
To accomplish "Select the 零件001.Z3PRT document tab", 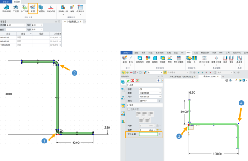I will [x=210, y=76].
